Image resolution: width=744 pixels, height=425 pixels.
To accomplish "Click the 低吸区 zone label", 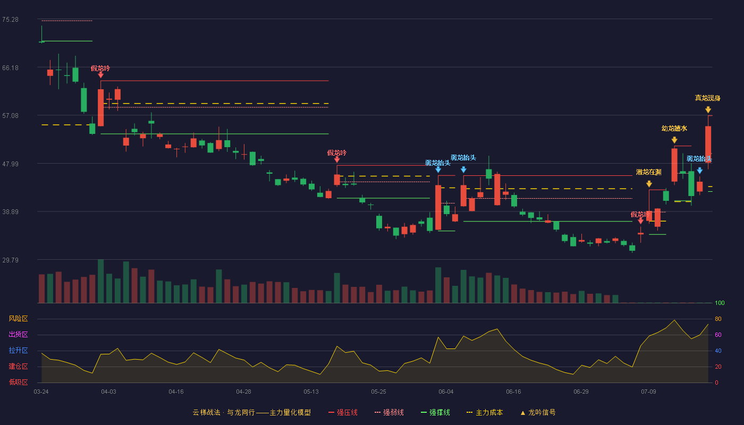I will click(x=18, y=382).
